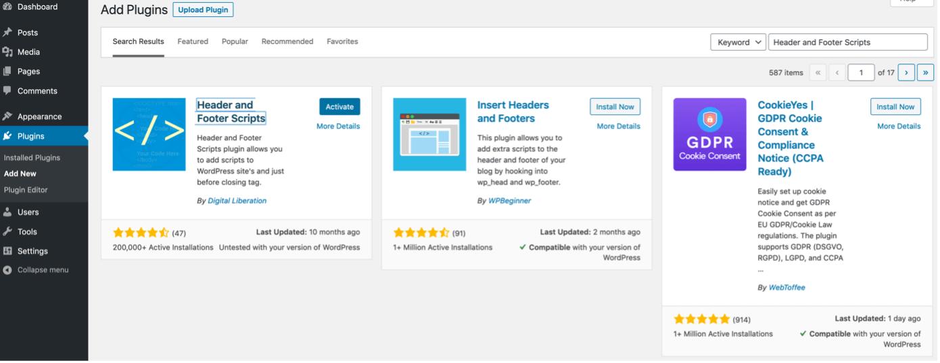This screenshot has height=363, width=940.
Task: Click the 200,000+ Active Installations text
Action: (x=163, y=247)
